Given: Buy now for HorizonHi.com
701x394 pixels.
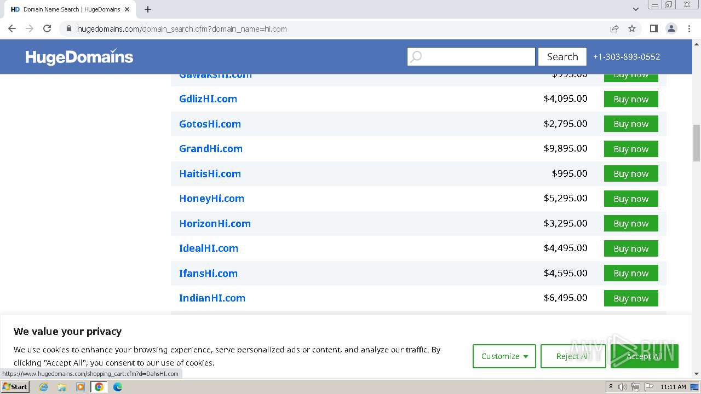Looking at the screenshot, I should (x=631, y=223).
